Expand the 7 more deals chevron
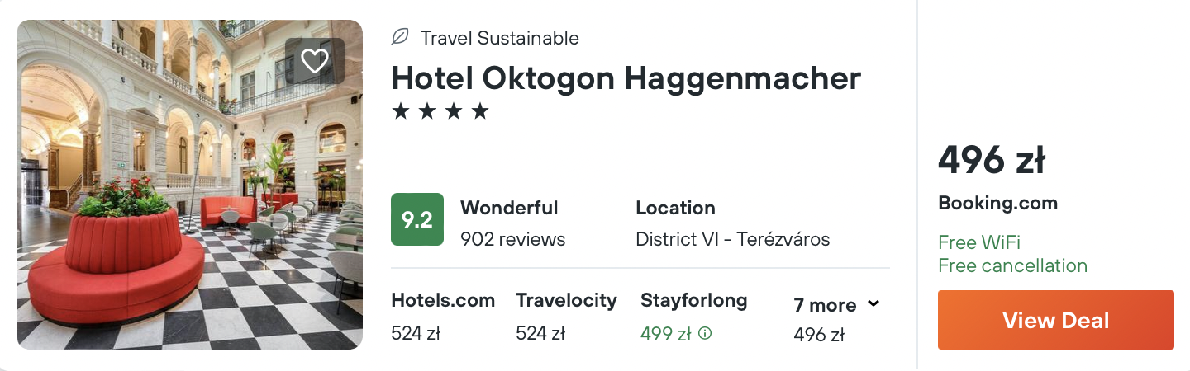 pos(873,305)
